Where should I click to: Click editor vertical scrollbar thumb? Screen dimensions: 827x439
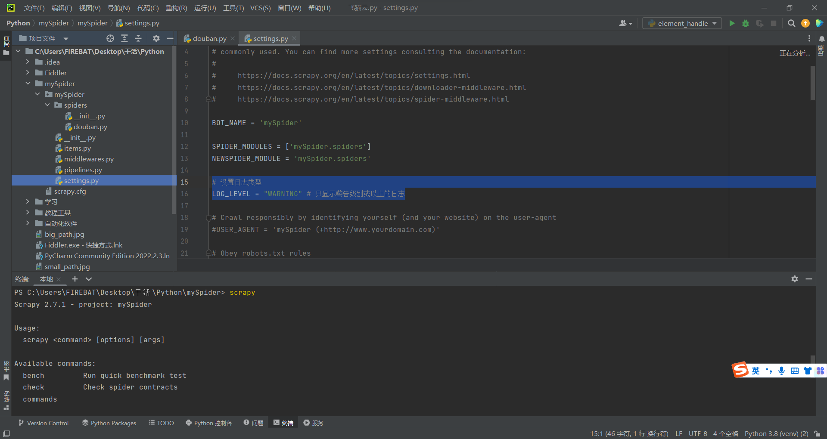click(812, 83)
